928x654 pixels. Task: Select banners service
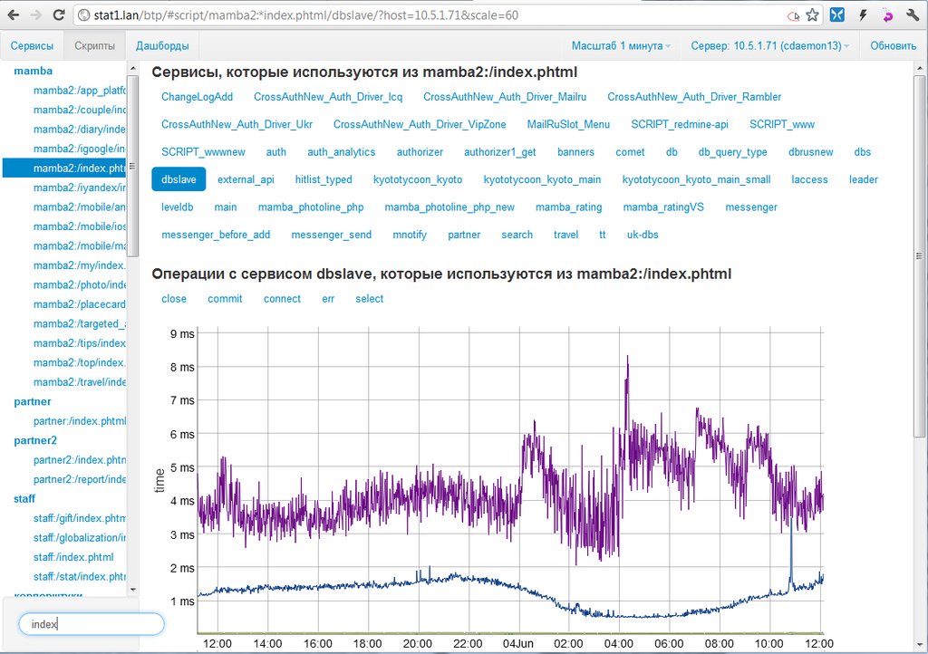575,152
